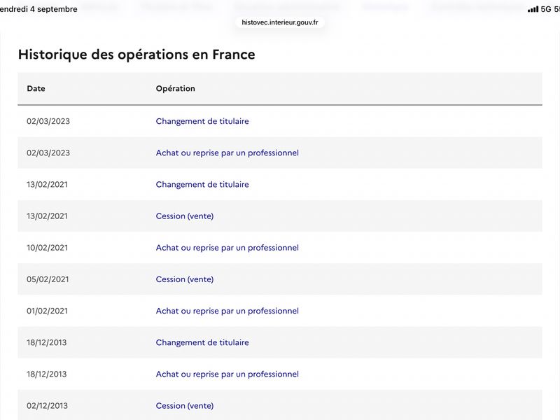The height and width of the screenshot is (420, 560).
Task: Open Cession (vente) dated 02/12/2013
Action: click(x=185, y=406)
